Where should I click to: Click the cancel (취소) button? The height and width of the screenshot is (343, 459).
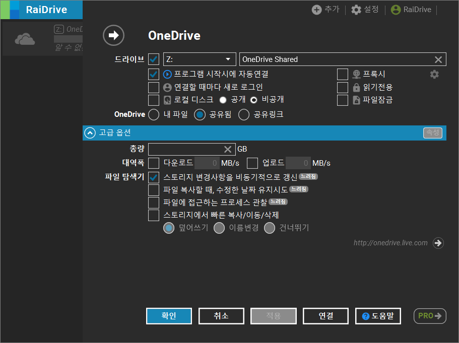pos(221,316)
